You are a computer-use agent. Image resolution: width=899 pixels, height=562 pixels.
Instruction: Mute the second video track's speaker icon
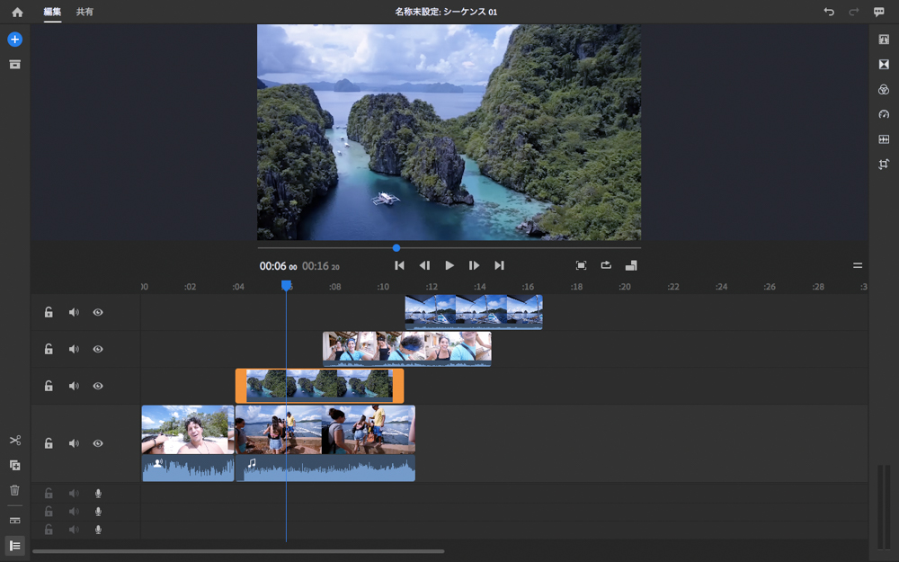point(74,350)
